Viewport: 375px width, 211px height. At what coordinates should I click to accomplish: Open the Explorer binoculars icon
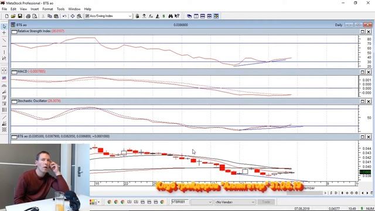click(x=171, y=16)
